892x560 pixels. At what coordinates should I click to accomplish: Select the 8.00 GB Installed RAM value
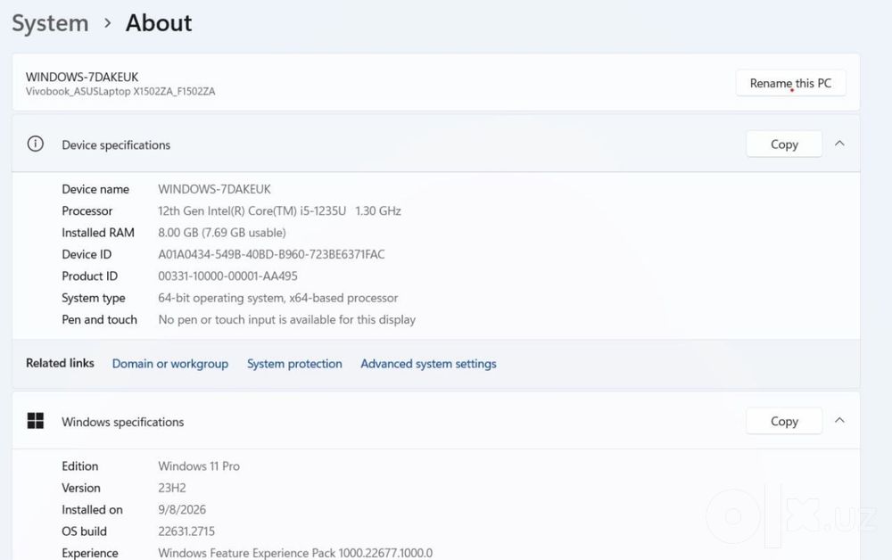[x=222, y=233]
